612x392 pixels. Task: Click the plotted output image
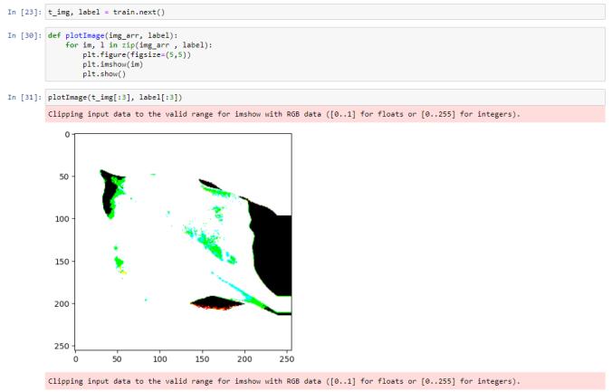pos(183,242)
